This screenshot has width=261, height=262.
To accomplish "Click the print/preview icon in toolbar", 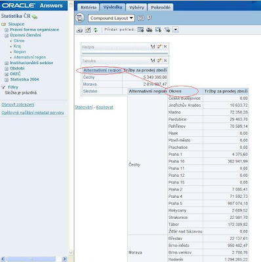I will click(79, 30).
